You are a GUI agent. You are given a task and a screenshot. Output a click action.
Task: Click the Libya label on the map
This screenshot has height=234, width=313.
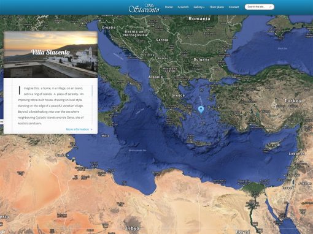[133, 228]
